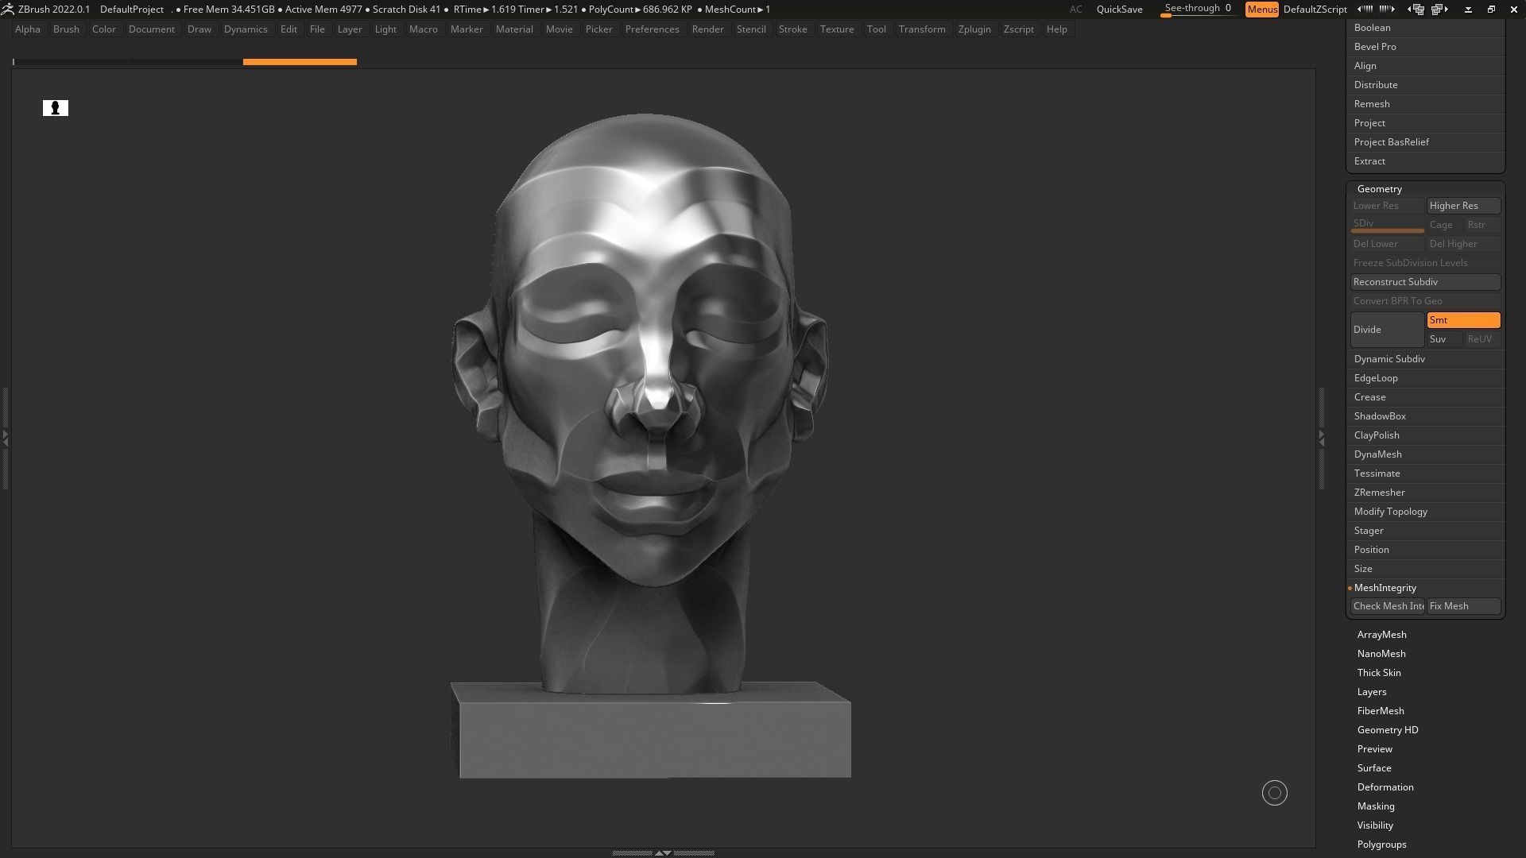Screen dimensions: 1526x858
Task: Toggle the Smt smoothing option
Action: tap(1463, 320)
